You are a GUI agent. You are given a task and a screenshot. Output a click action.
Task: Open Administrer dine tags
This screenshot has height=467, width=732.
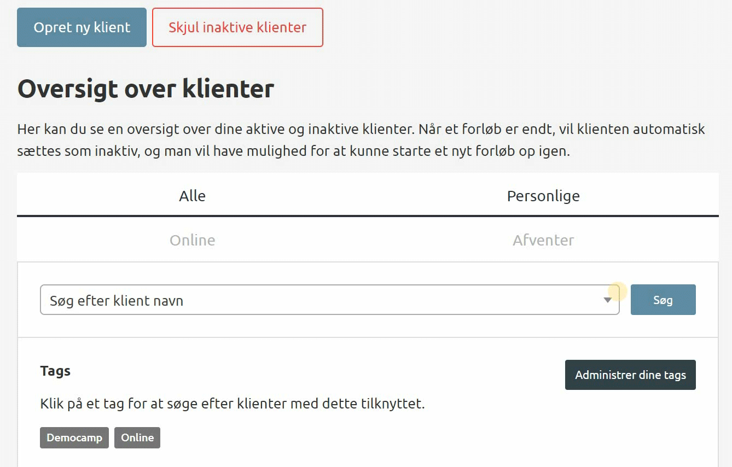(630, 375)
